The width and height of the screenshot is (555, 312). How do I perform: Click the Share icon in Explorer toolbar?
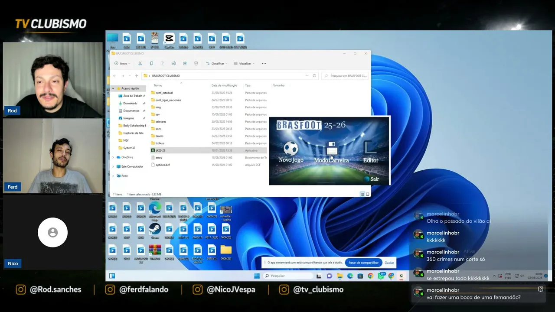click(x=185, y=63)
